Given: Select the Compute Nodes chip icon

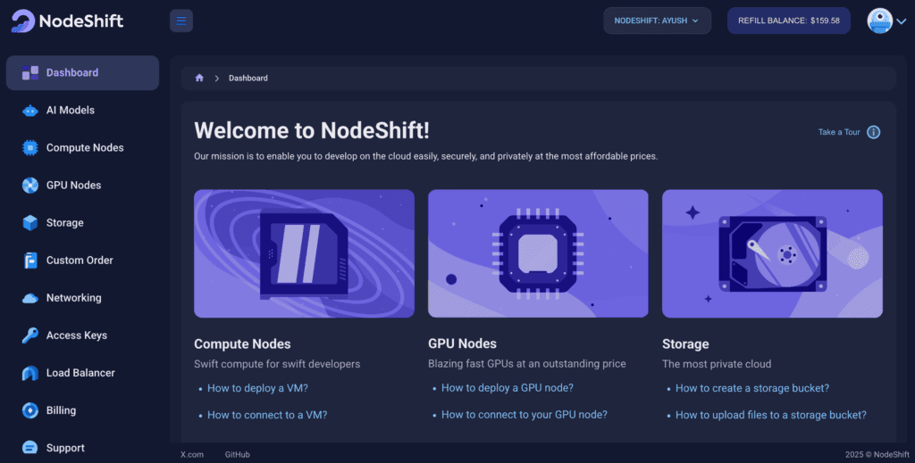Looking at the screenshot, I should click(x=30, y=148).
